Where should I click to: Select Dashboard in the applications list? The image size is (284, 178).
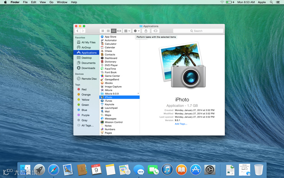tap(119, 58)
